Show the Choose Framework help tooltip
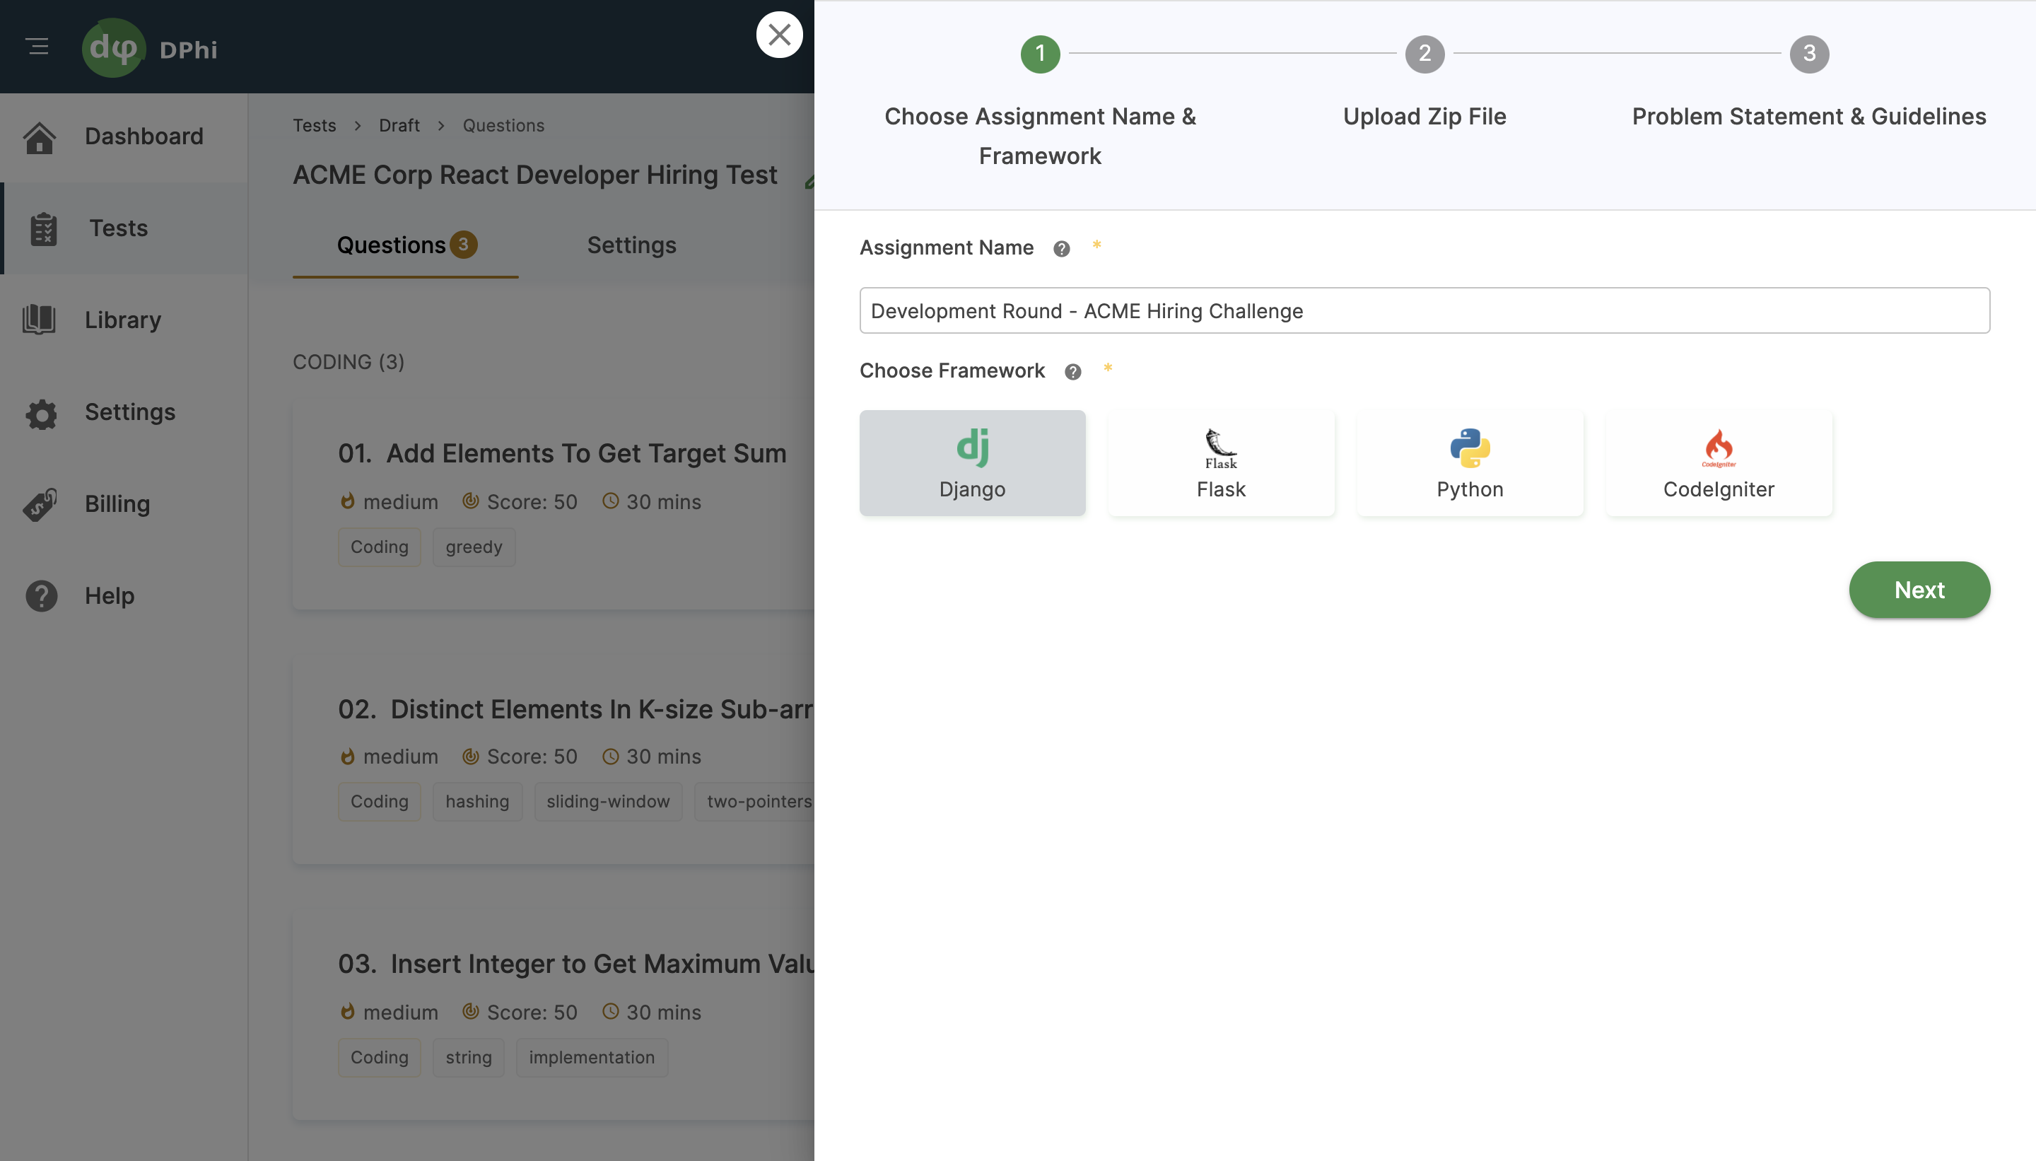The width and height of the screenshot is (2036, 1161). click(x=1072, y=372)
